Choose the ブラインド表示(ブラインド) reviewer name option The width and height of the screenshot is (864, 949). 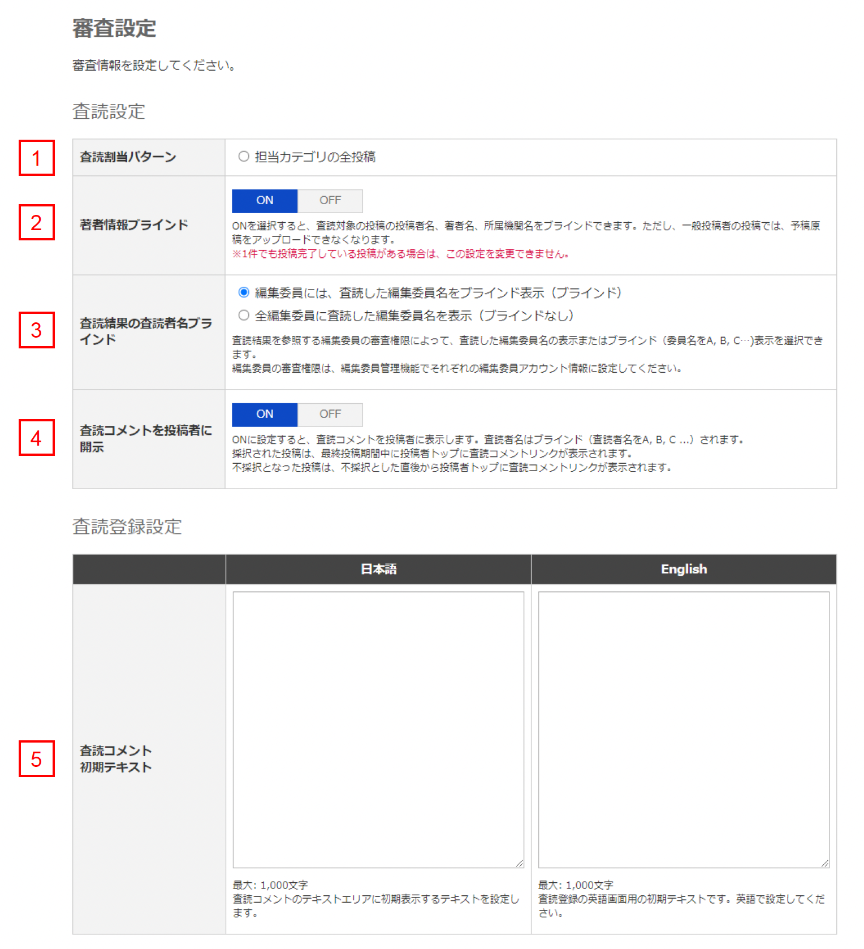point(244,292)
